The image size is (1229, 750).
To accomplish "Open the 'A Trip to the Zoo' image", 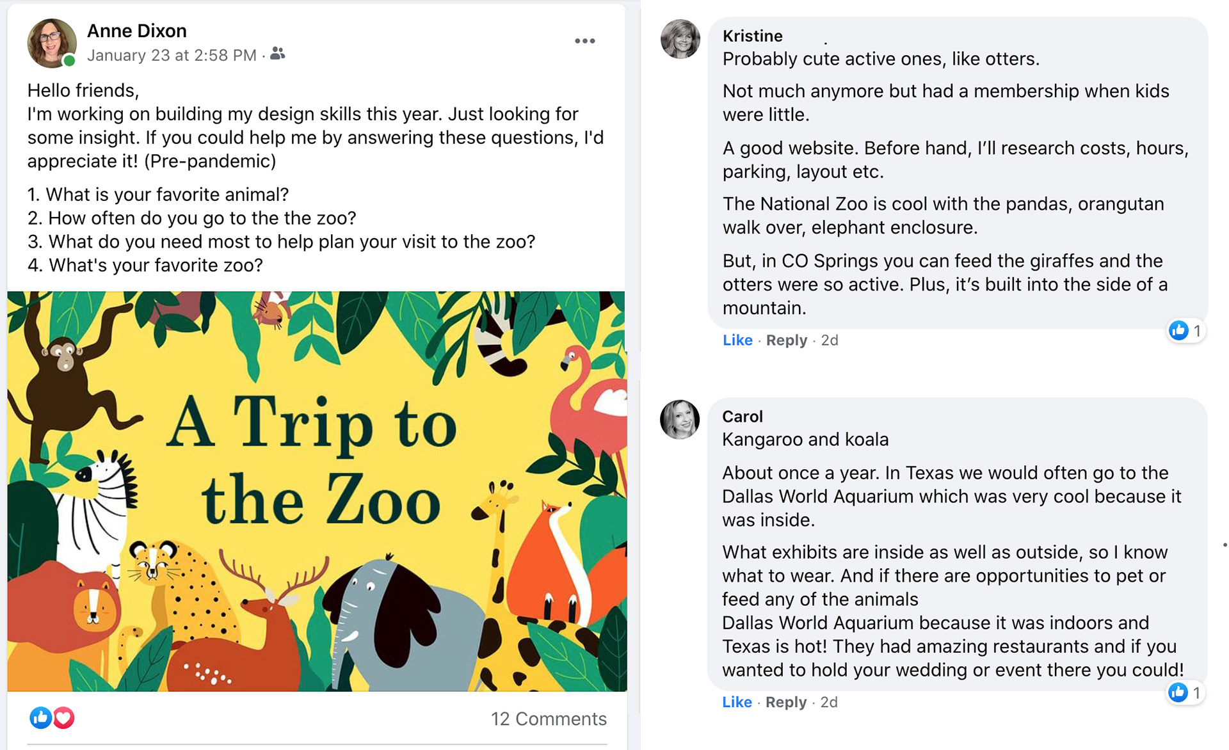I will [317, 491].
